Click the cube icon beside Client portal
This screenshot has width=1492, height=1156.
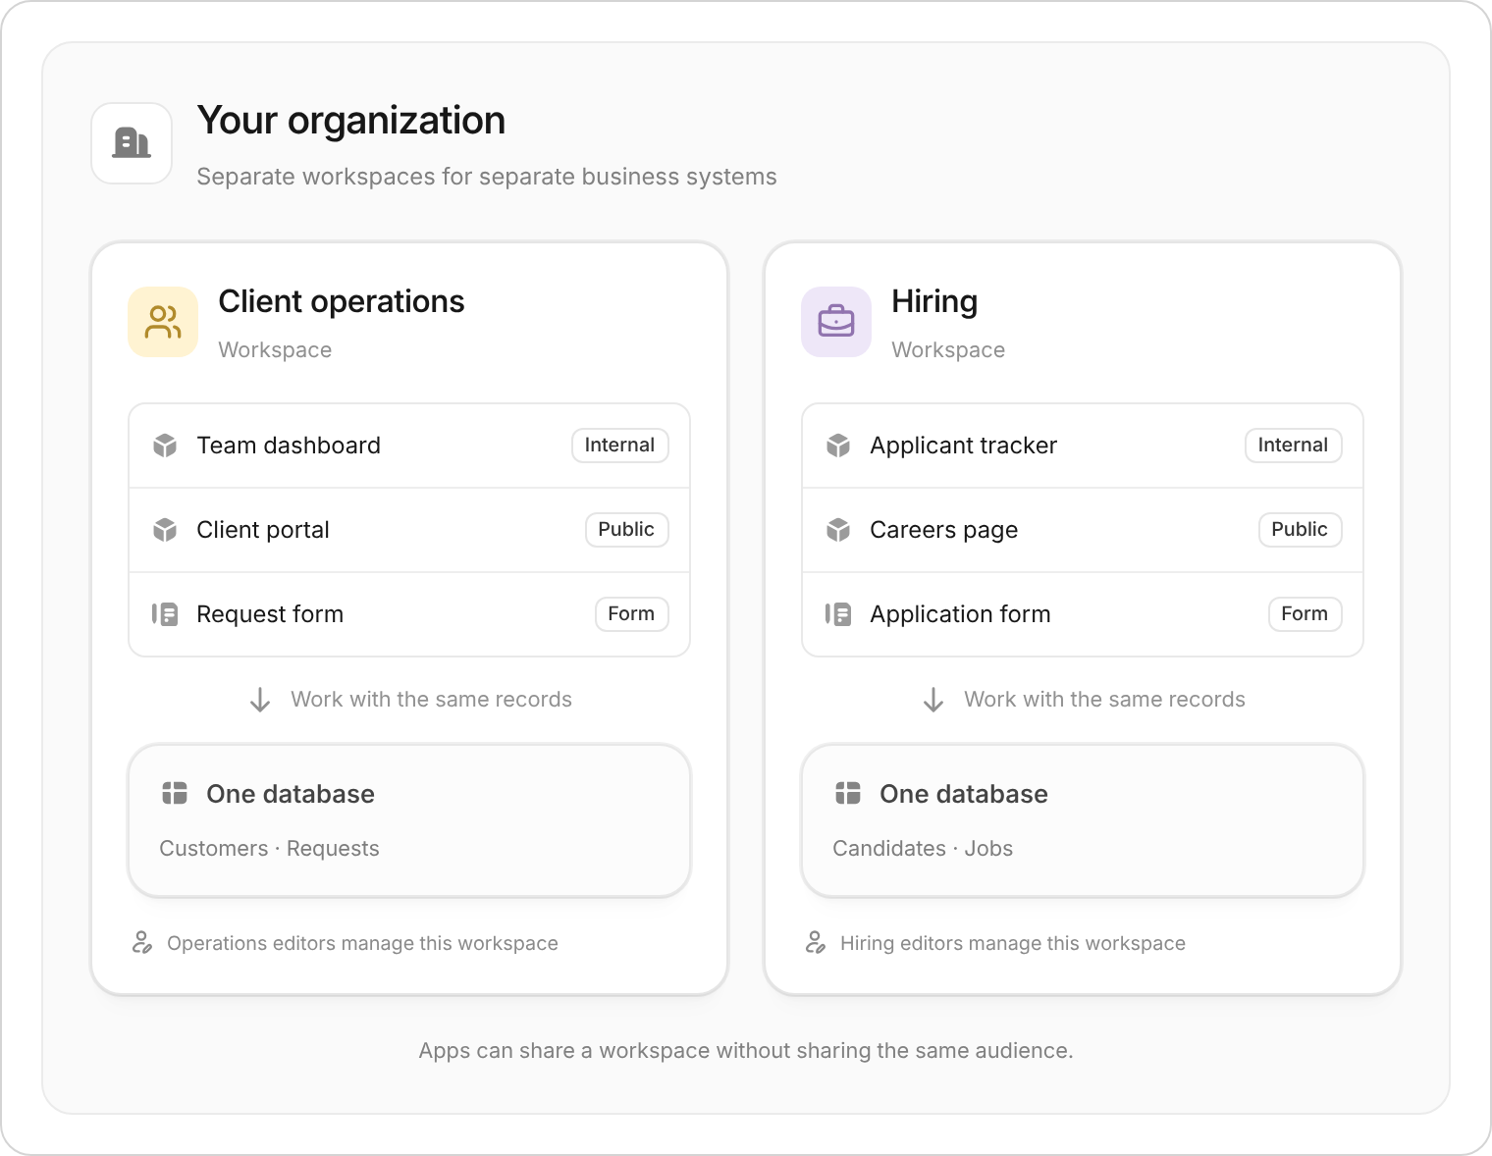point(165,530)
